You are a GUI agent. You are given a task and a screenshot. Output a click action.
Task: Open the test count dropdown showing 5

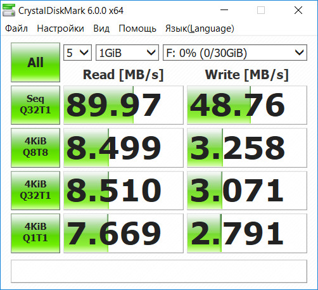click(x=77, y=53)
